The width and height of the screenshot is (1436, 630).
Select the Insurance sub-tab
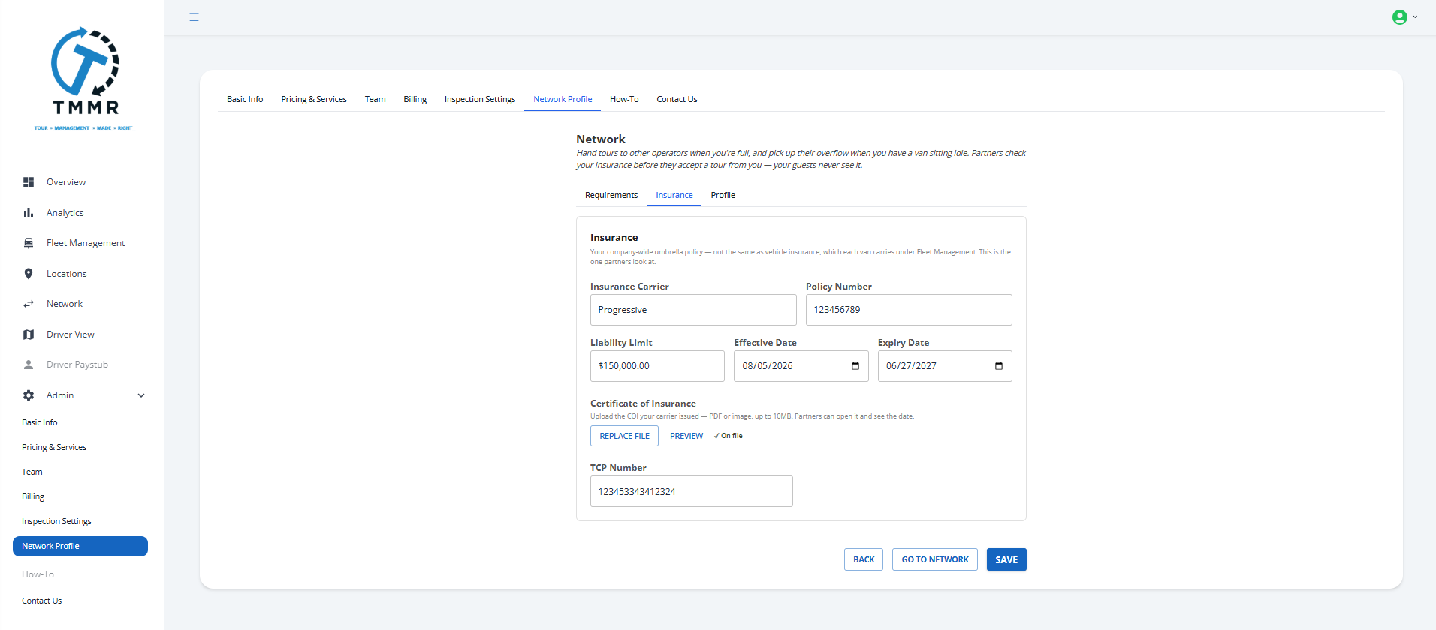tap(674, 195)
